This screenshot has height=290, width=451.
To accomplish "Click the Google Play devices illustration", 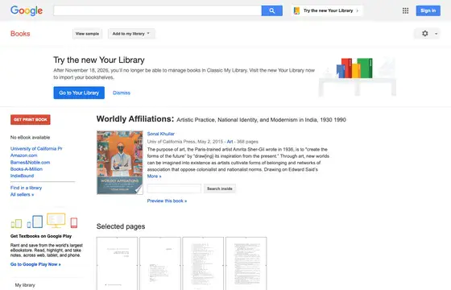I will click(44, 221).
